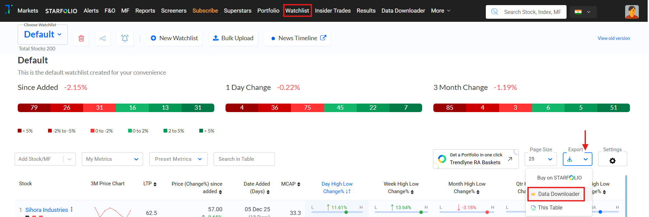The height and width of the screenshot is (217, 649).
Task: Open the Markets menu
Action: 28,11
